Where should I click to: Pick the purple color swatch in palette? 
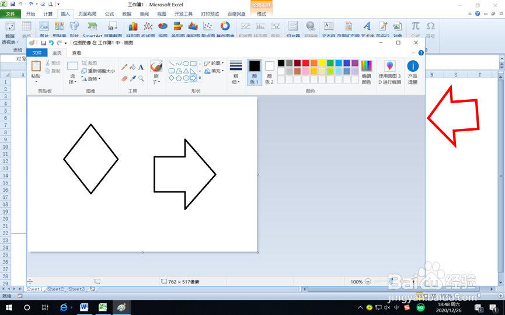click(354, 63)
